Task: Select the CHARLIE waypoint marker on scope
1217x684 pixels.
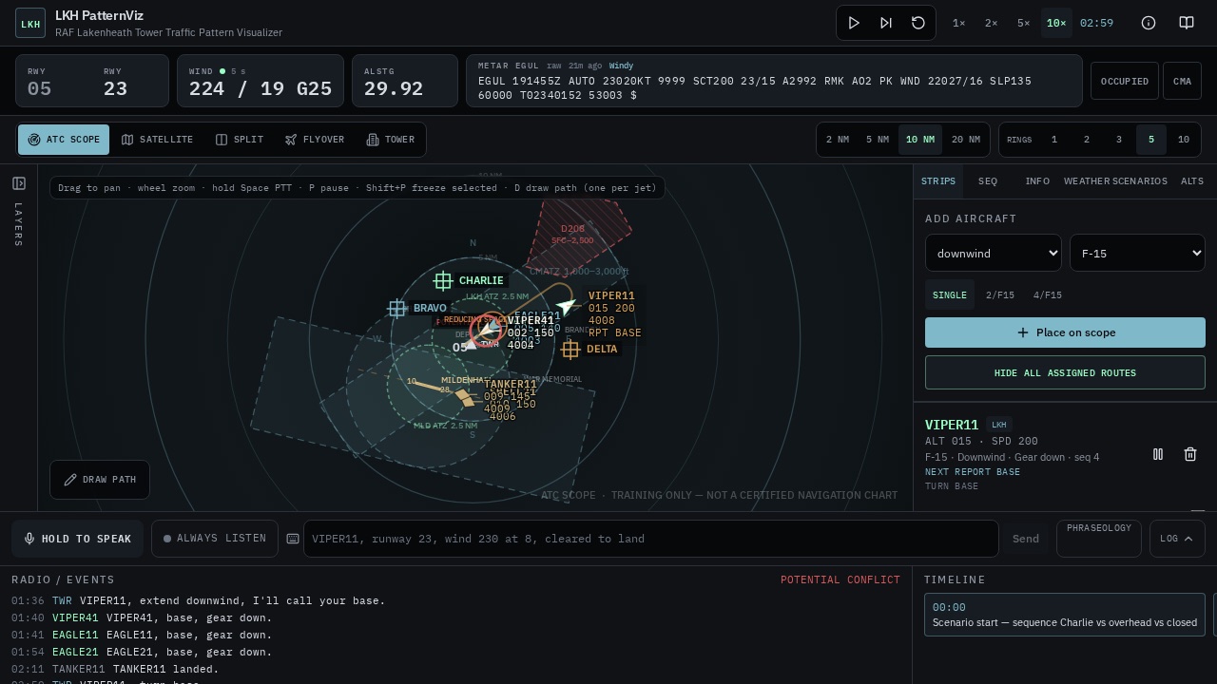Action: click(x=443, y=280)
